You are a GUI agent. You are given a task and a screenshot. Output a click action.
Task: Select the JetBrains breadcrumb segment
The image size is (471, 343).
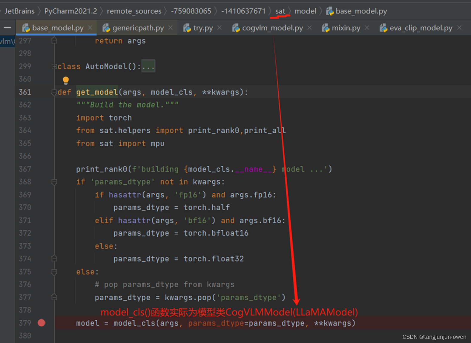coord(19,11)
